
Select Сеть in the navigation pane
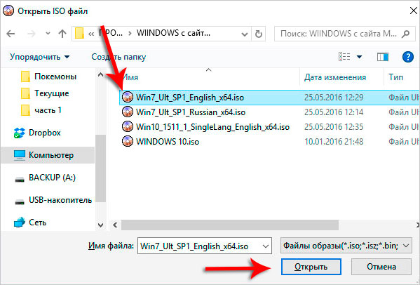pyautogui.click(x=30, y=223)
